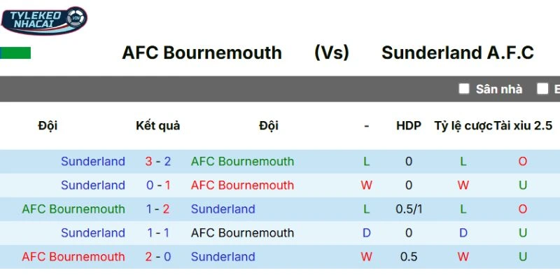Click the 0.5/1 handicap value

(409, 209)
